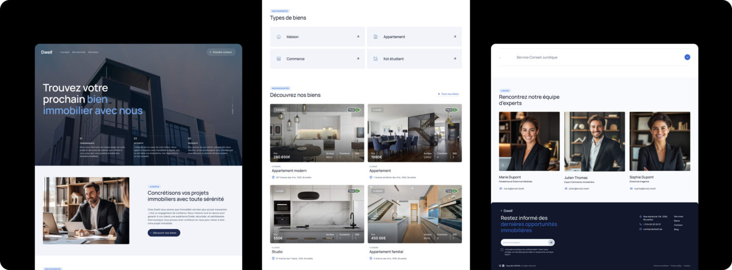This screenshot has height=270, width=732.
Task: Check the privacy policy consent checkbox
Action: coord(502,250)
